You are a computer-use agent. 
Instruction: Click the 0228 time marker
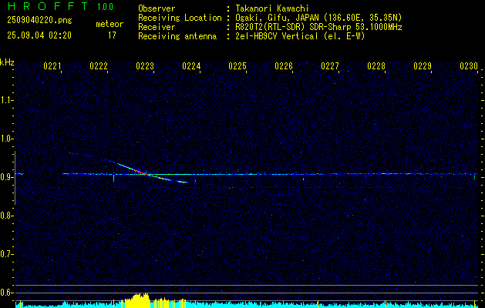point(376,66)
